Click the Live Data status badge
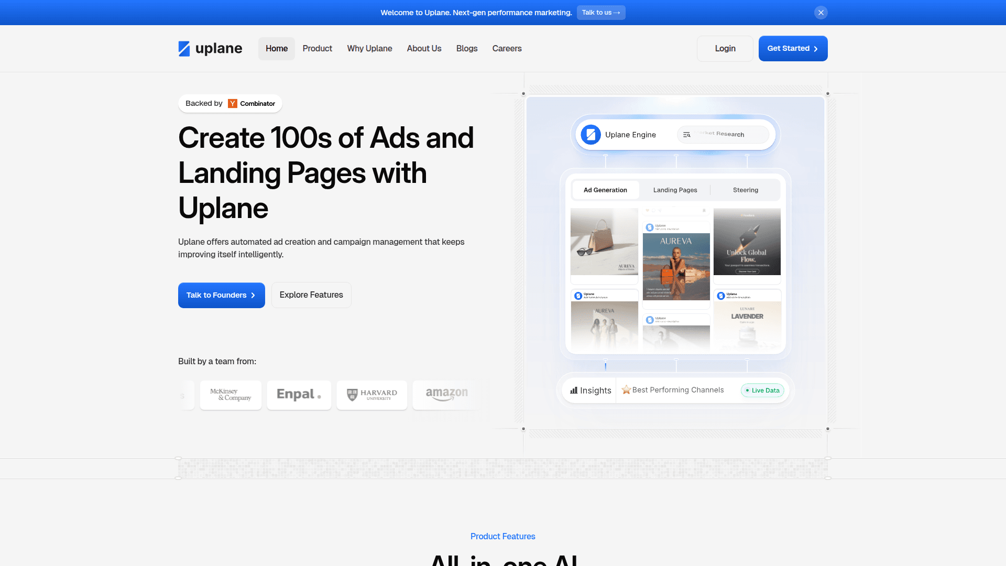The image size is (1006, 566). [x=762, y=390]
